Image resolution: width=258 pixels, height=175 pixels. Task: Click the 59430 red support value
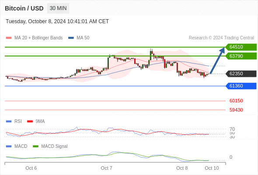pos(236,110)
